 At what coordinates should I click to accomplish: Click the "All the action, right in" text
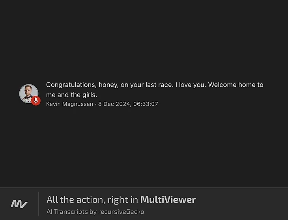point(92,200)
